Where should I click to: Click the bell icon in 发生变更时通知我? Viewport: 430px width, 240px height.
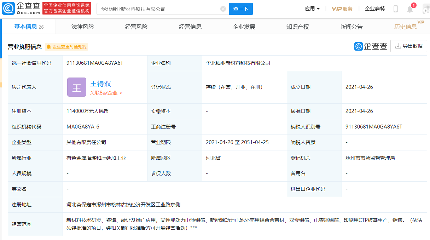pos(49,46)
